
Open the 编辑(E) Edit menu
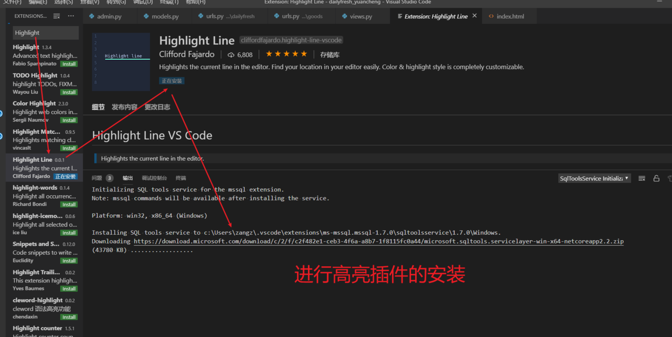point(38,2)
